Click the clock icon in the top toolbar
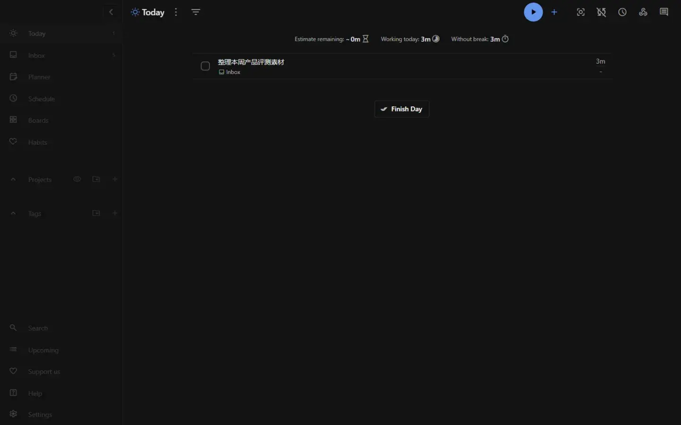The width and height of the screenshot is (681, 425). click(622, 12)
